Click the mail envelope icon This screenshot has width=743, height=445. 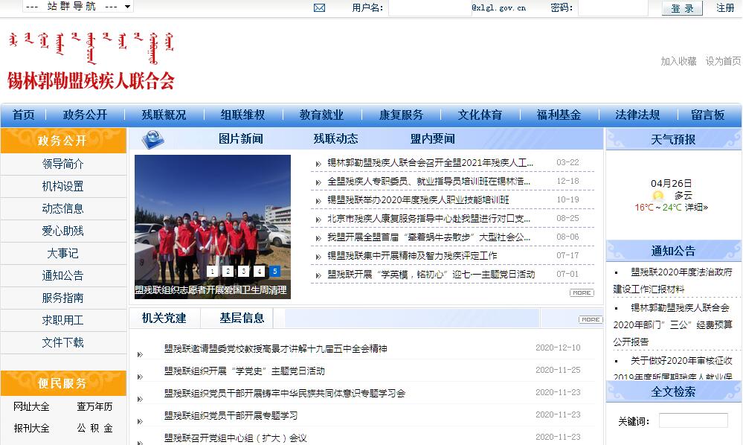point(320,8)
